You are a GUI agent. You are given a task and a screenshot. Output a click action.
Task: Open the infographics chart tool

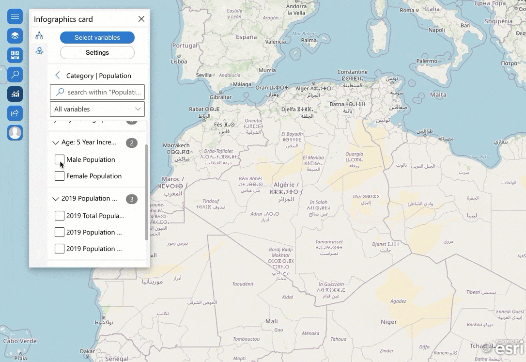coord(15,94)
